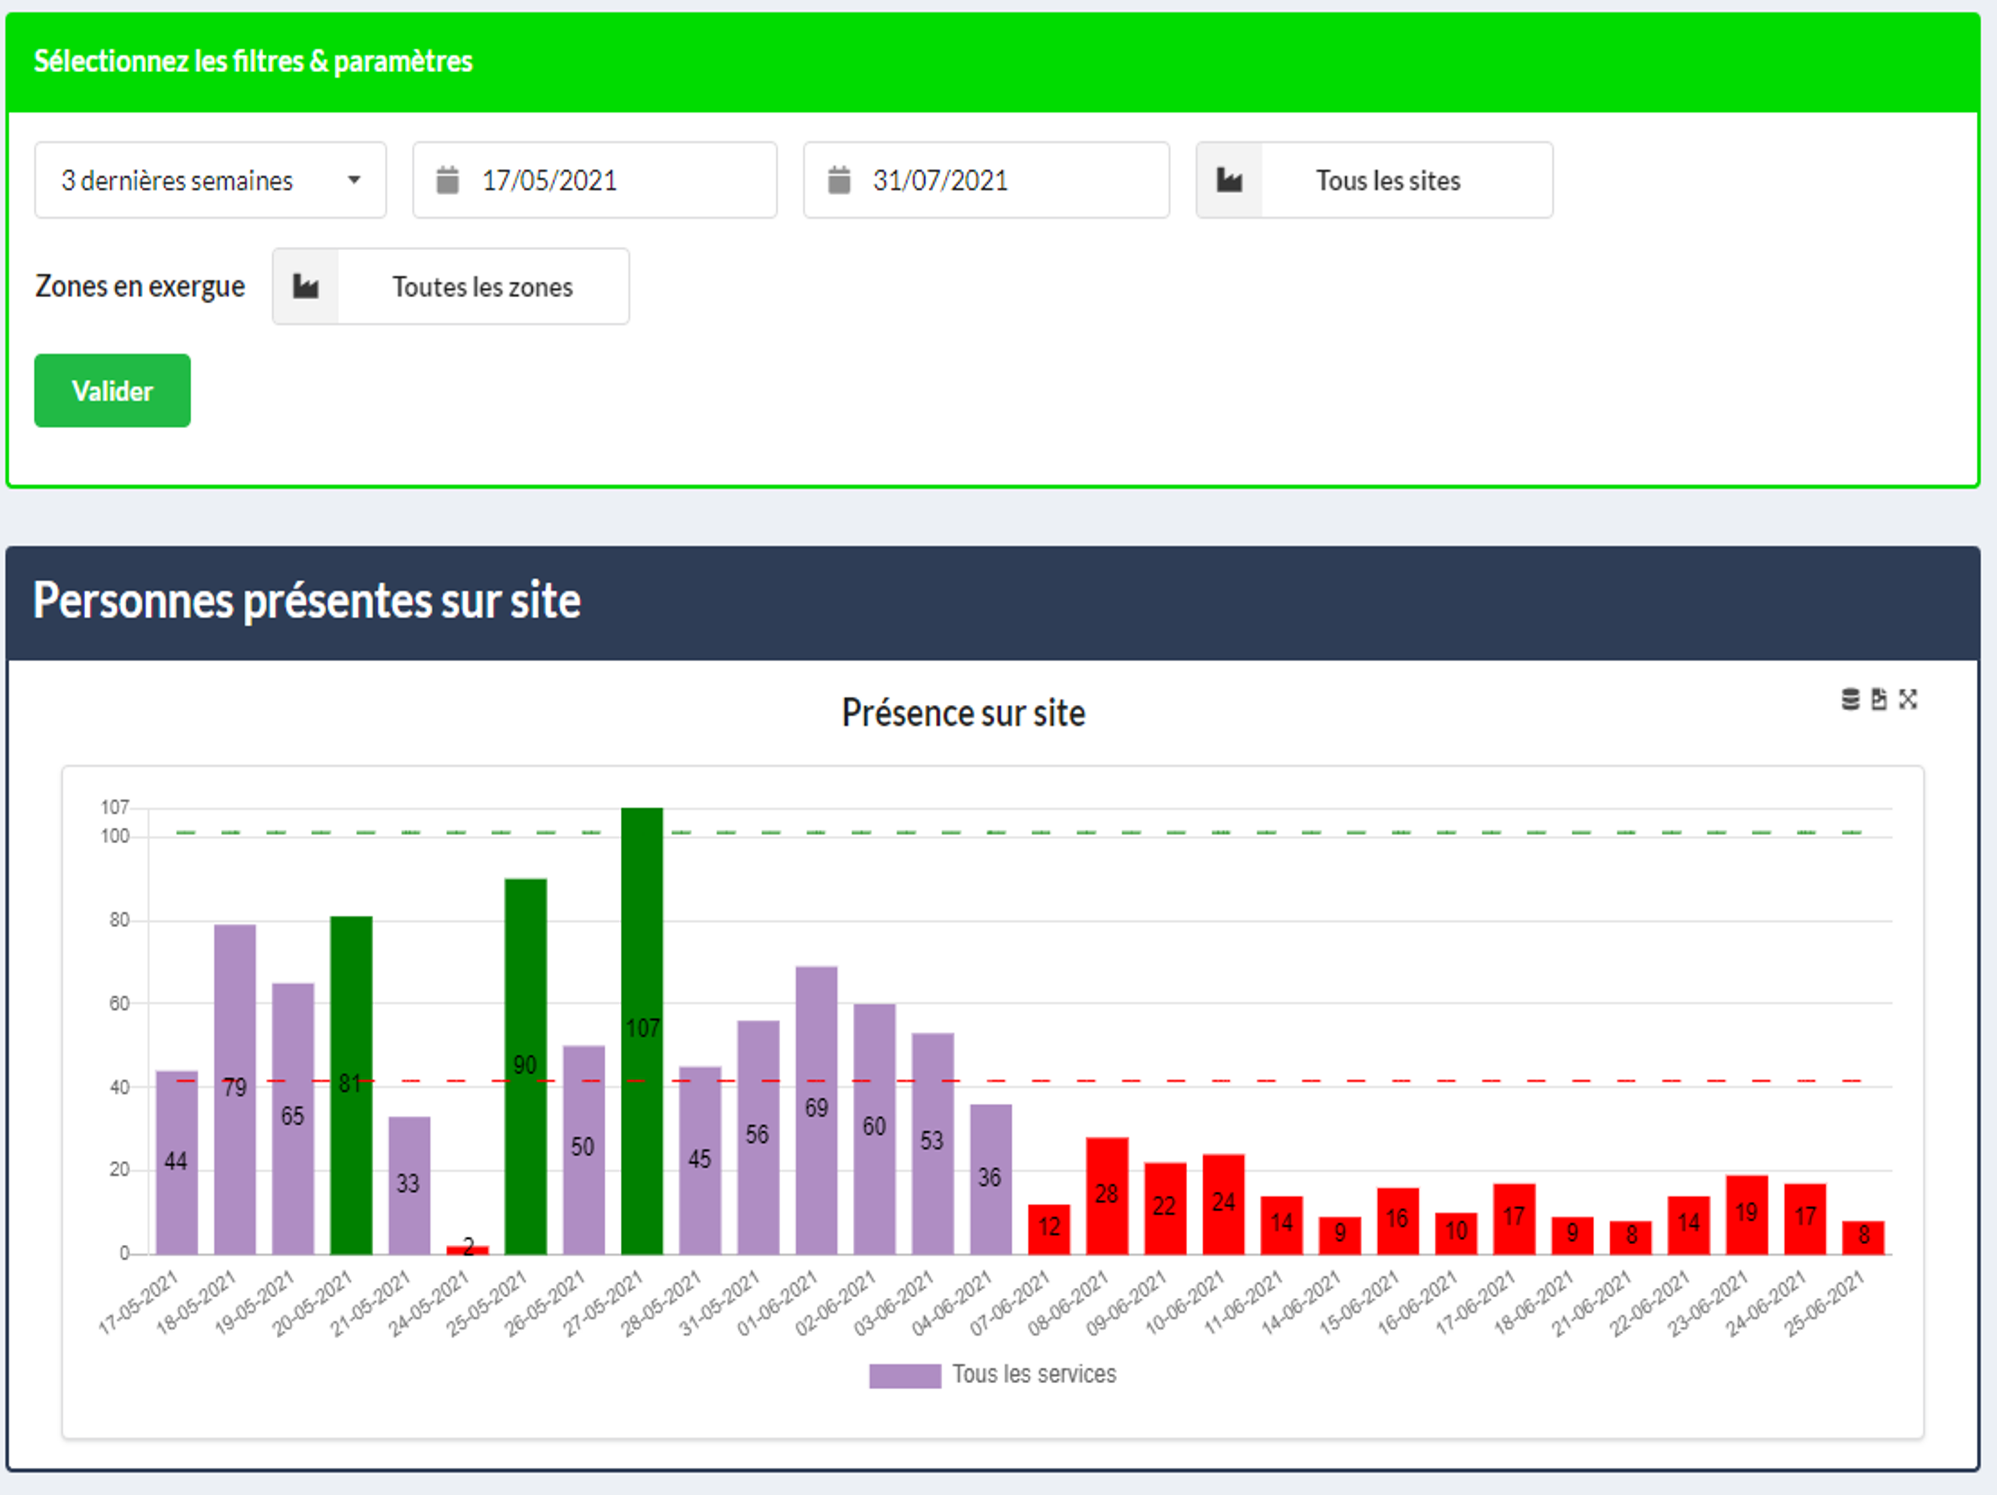Screen dimensions: 1997x1495
Task: Open the chart data table via database icon
Action: coord(1851,699)
